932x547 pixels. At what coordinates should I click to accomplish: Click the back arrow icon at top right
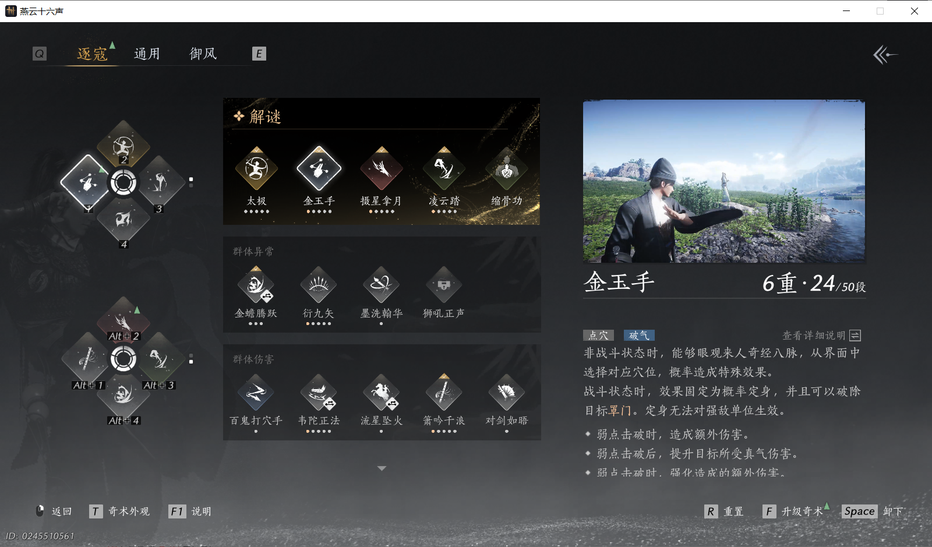885,55
